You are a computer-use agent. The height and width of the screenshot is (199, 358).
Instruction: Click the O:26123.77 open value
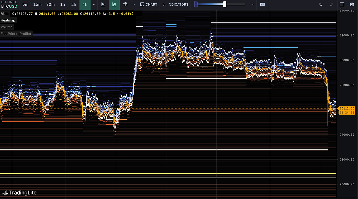pos(23,14)
